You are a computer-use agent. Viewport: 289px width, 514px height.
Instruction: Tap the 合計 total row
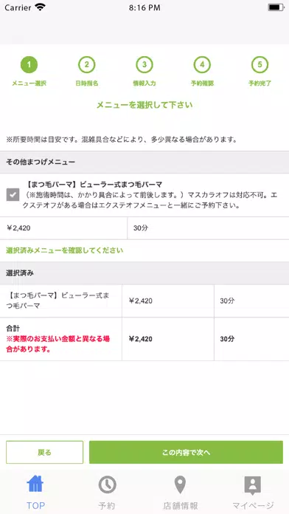click(x=144, y=339)
